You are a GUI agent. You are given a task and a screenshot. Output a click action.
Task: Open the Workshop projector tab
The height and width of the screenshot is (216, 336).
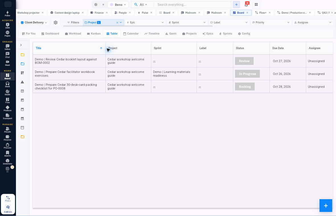(28, 13)
